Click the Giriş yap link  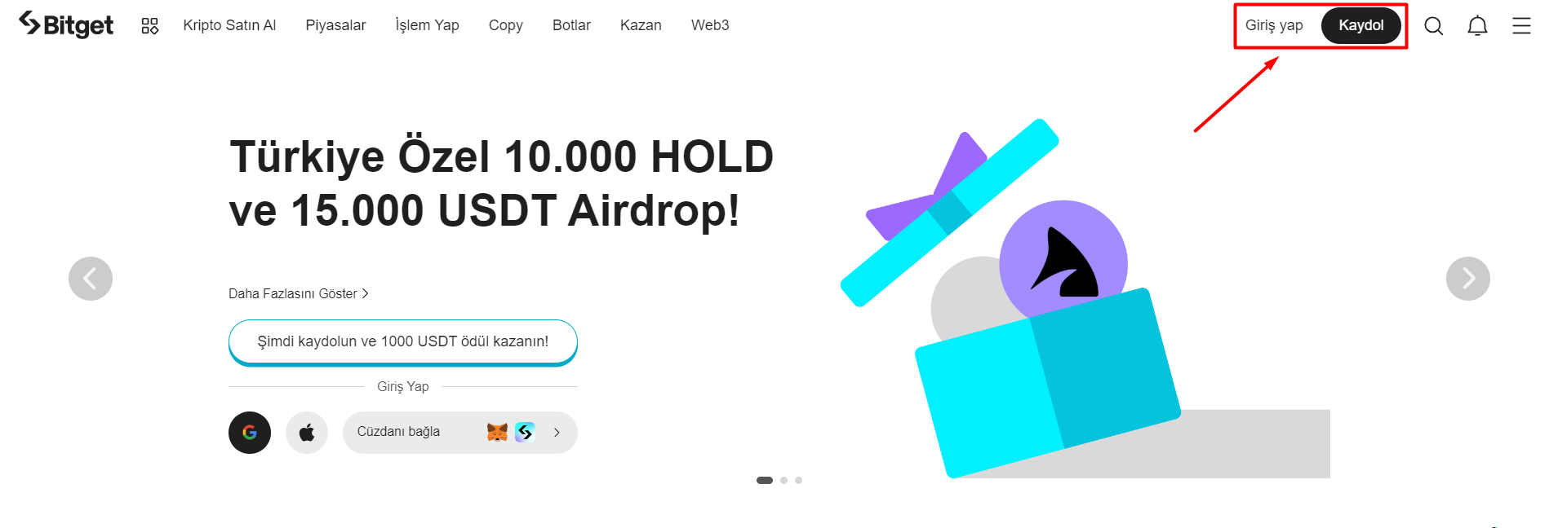click(1274, 25)
